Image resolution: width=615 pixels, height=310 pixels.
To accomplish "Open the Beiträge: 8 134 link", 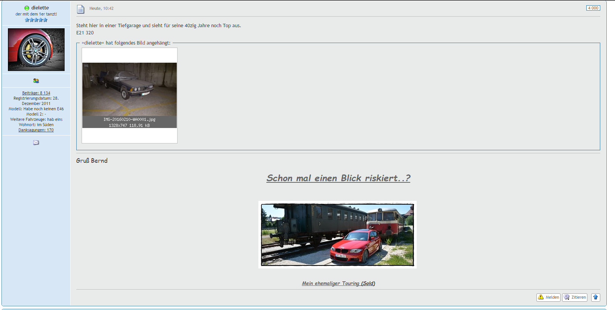I will pos(36,93).
